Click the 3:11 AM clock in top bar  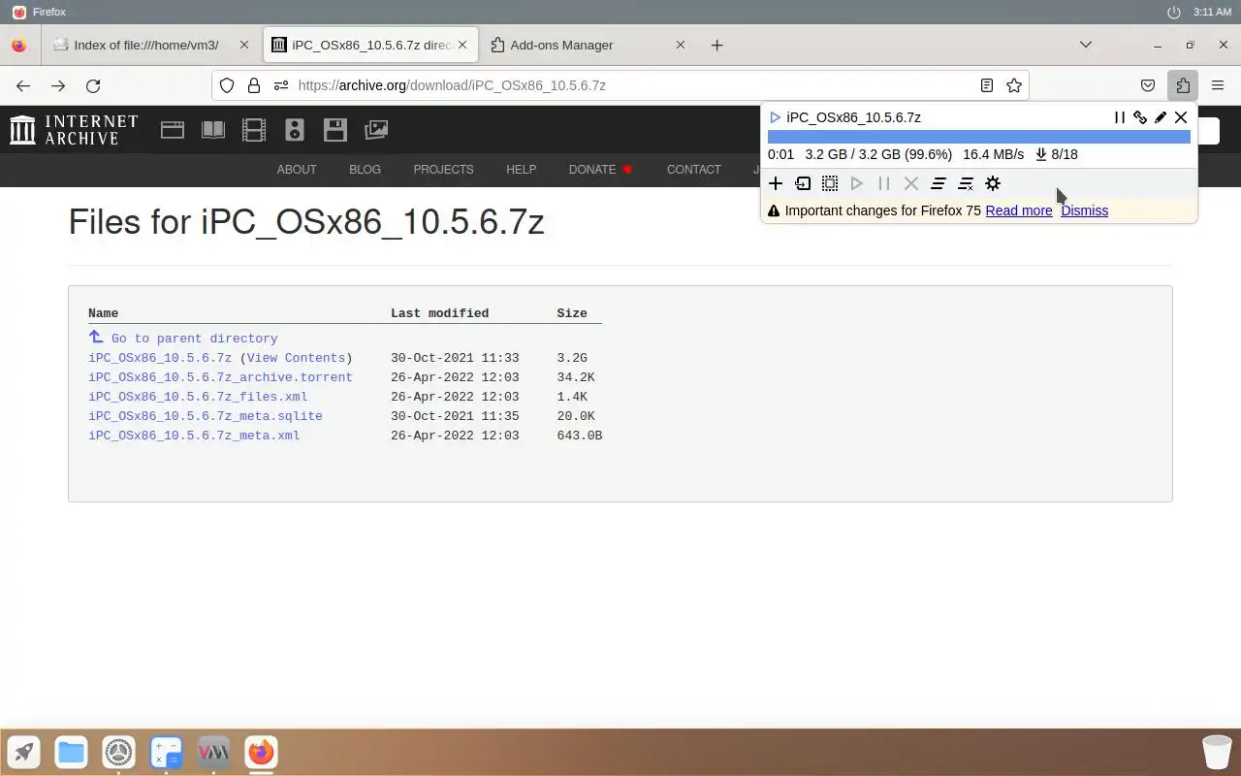tap(1212, 12)
